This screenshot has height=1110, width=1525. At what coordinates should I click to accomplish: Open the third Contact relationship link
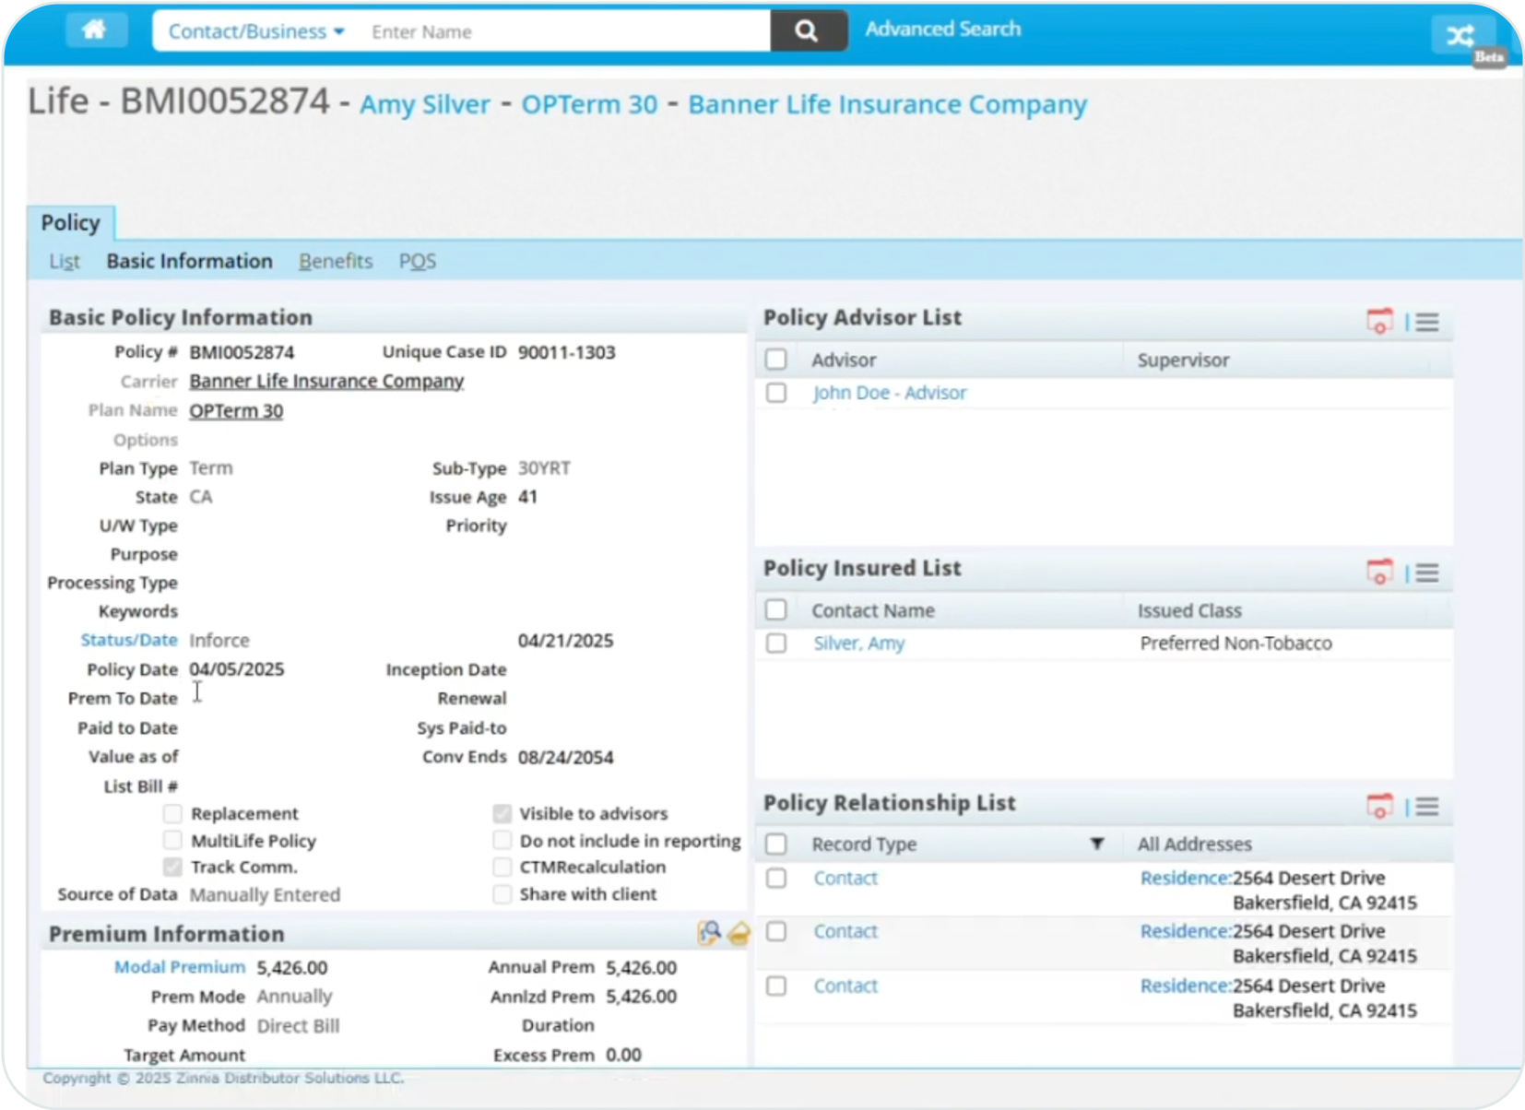coord(845,986)
